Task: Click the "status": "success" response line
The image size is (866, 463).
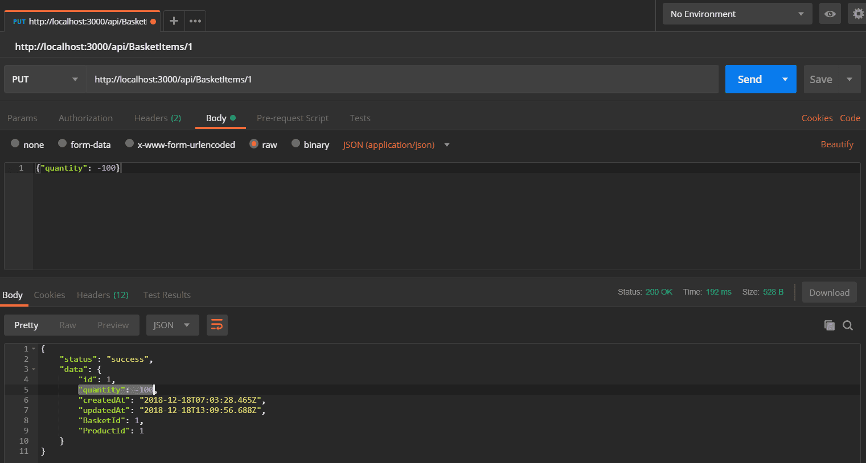Action: [x=106, y=359]
